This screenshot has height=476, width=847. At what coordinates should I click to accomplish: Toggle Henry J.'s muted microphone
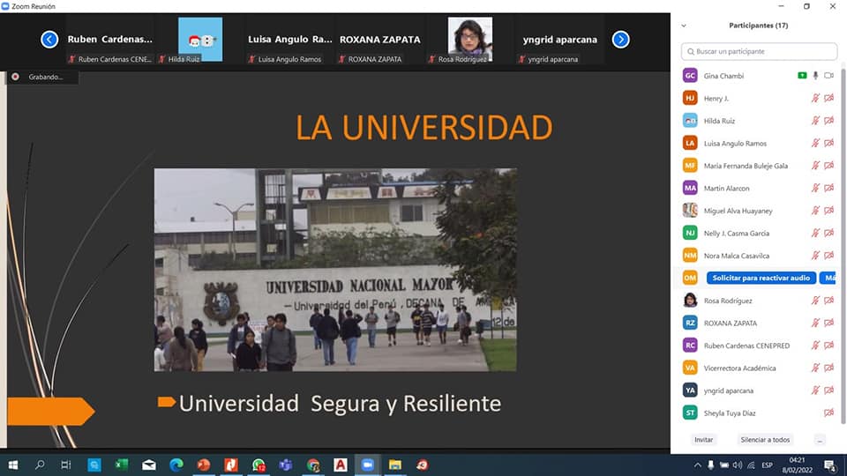(816, 98)
